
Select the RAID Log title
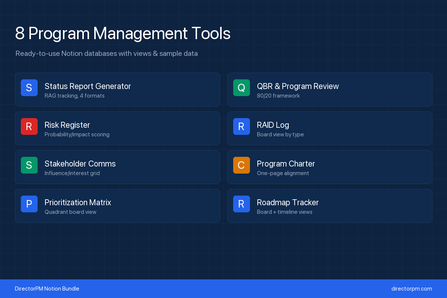pos(273,125)
